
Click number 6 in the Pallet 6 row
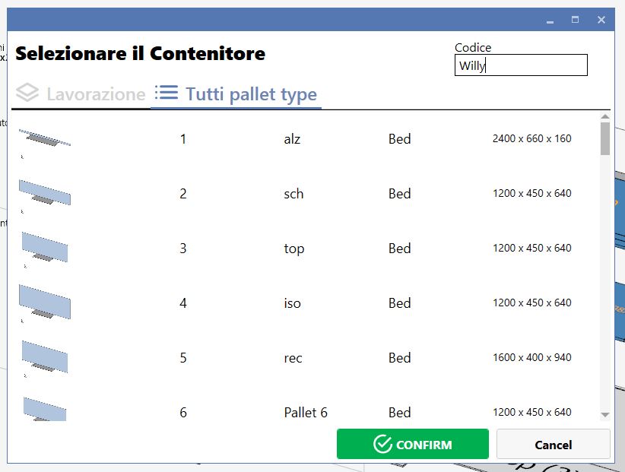click(183, 412)
